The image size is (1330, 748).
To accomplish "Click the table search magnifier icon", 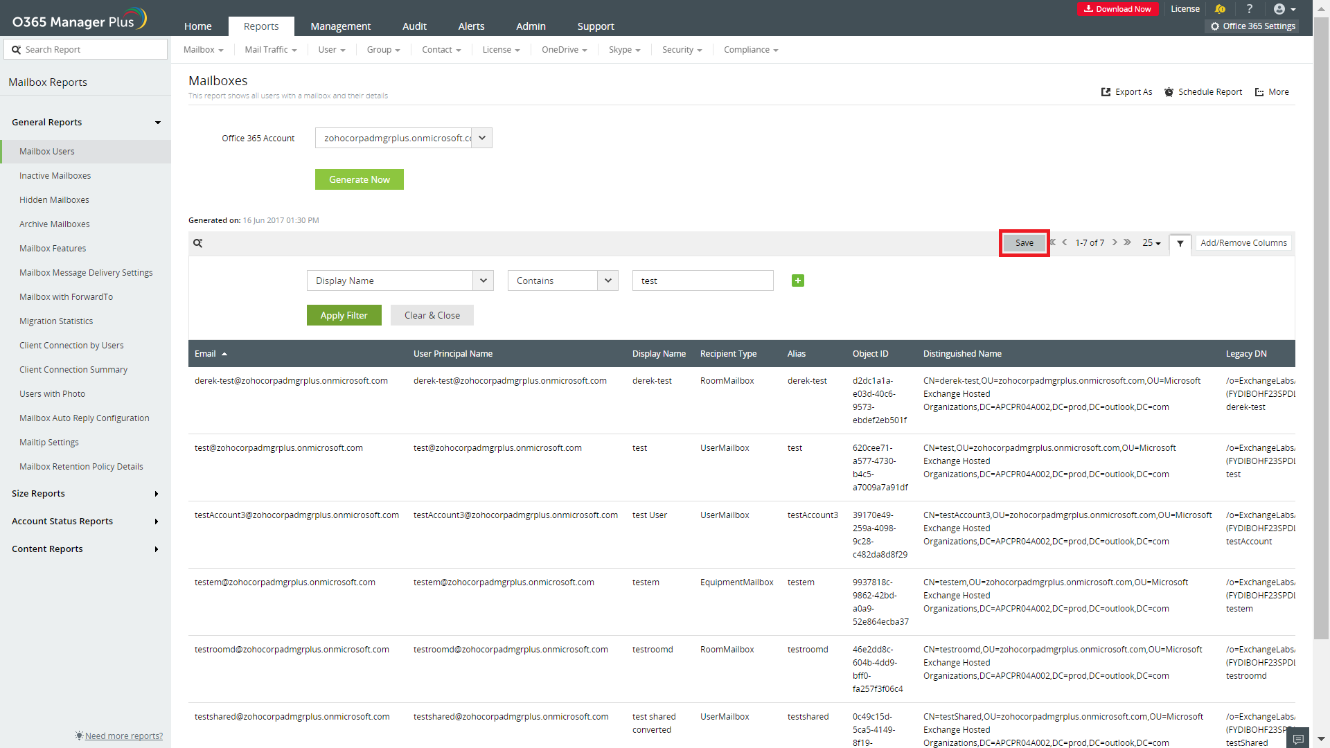I will coord(198,243).
